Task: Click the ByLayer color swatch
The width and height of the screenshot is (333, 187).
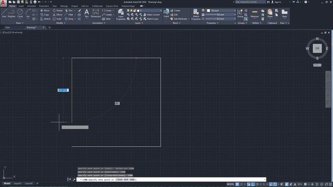Action: tap(208, 10)
